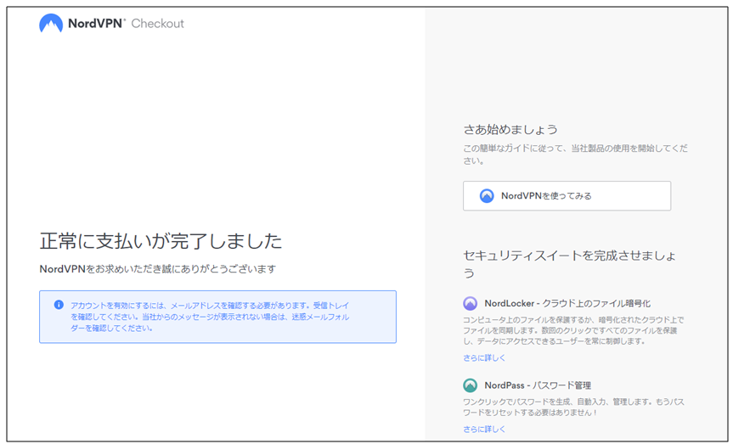Screen dimensions: 733x444
Task: Open the さらに詳しく link under NordPass
Action: [x=484, y=429]
